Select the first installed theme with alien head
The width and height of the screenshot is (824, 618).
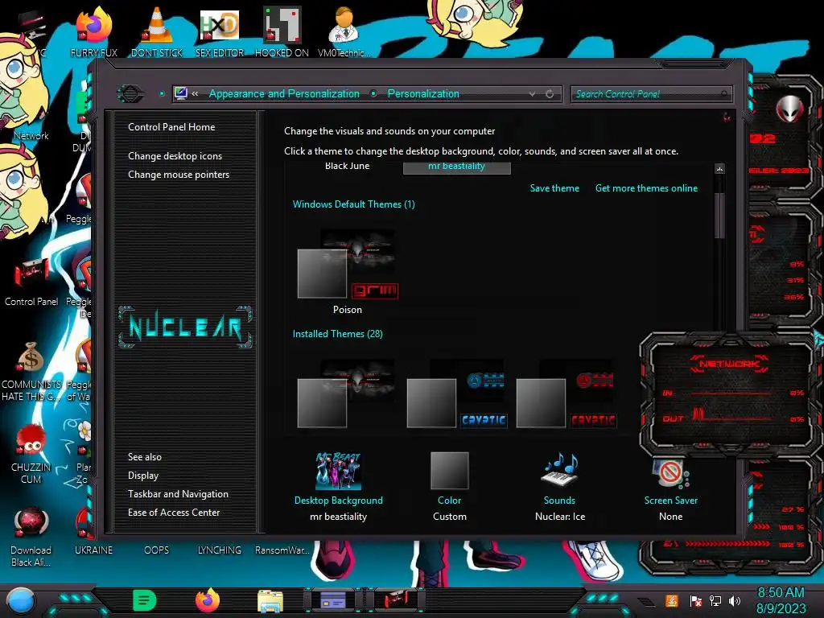coord(348,394)
